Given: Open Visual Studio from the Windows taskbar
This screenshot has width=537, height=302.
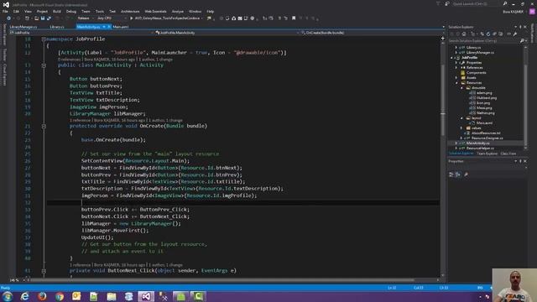Looking at the screenshot, I should coord(146,296).
